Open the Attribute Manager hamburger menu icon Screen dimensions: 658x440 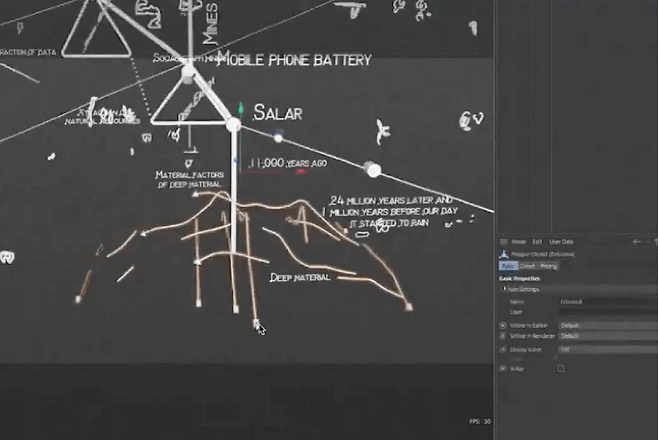pos(503,241)
